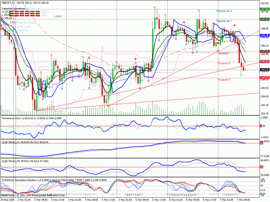Click the 7 Mar 09:00 time axis label

click(x=244, y=200)
